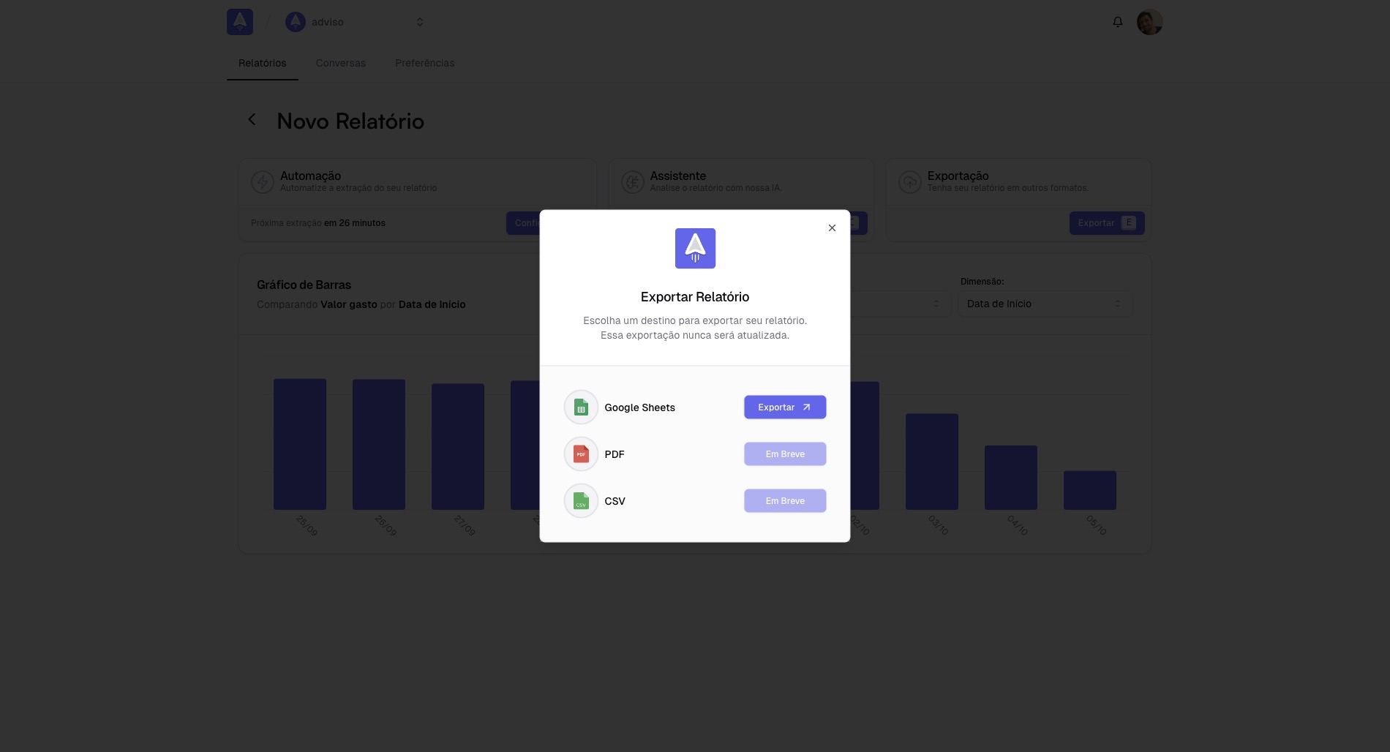This screenshot has width=1390, height=752.
Task: Click the 26/09 bar in the chart
Action: pos(379,445)
